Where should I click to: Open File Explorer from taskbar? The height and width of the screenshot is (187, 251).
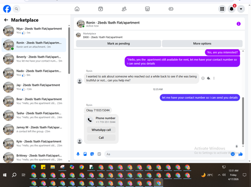pyautogui.click(x=53, y=167)
